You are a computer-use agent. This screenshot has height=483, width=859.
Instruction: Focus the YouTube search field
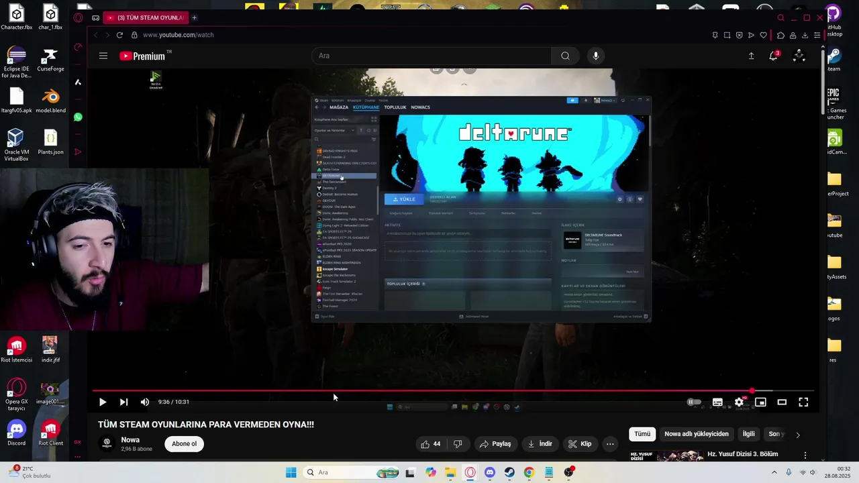[x=432, y=56]
